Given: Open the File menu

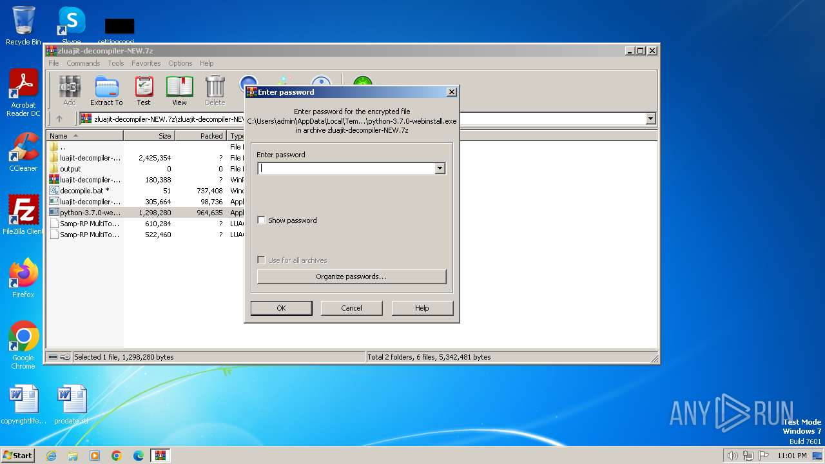Looking at the screenshot, I should pos(53,63).
